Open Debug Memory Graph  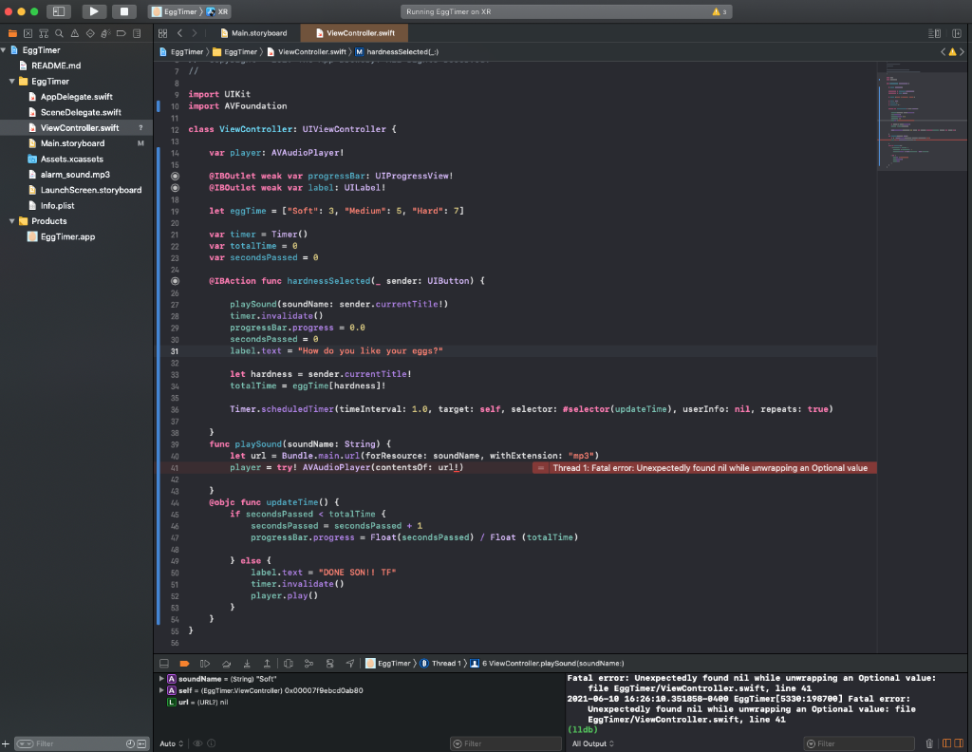pyautogui.click(x=308, y=664)
